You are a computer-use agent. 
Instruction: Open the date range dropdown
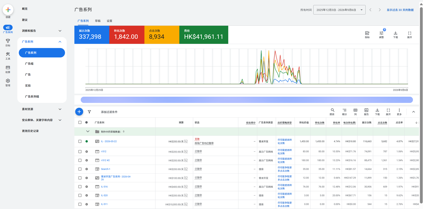tap(339, 10)
